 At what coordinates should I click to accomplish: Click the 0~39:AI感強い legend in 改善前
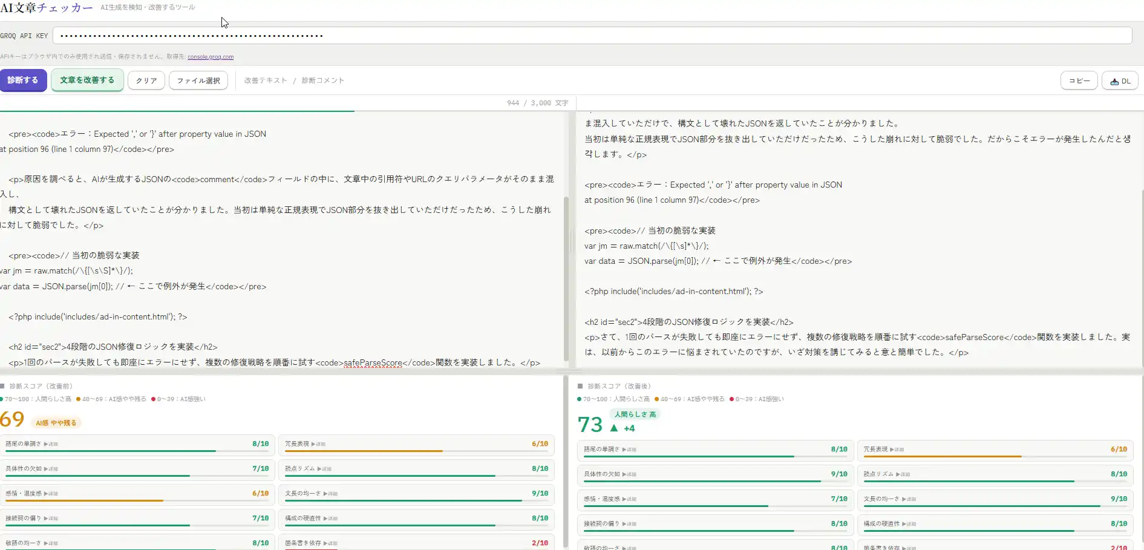point(178,399)
